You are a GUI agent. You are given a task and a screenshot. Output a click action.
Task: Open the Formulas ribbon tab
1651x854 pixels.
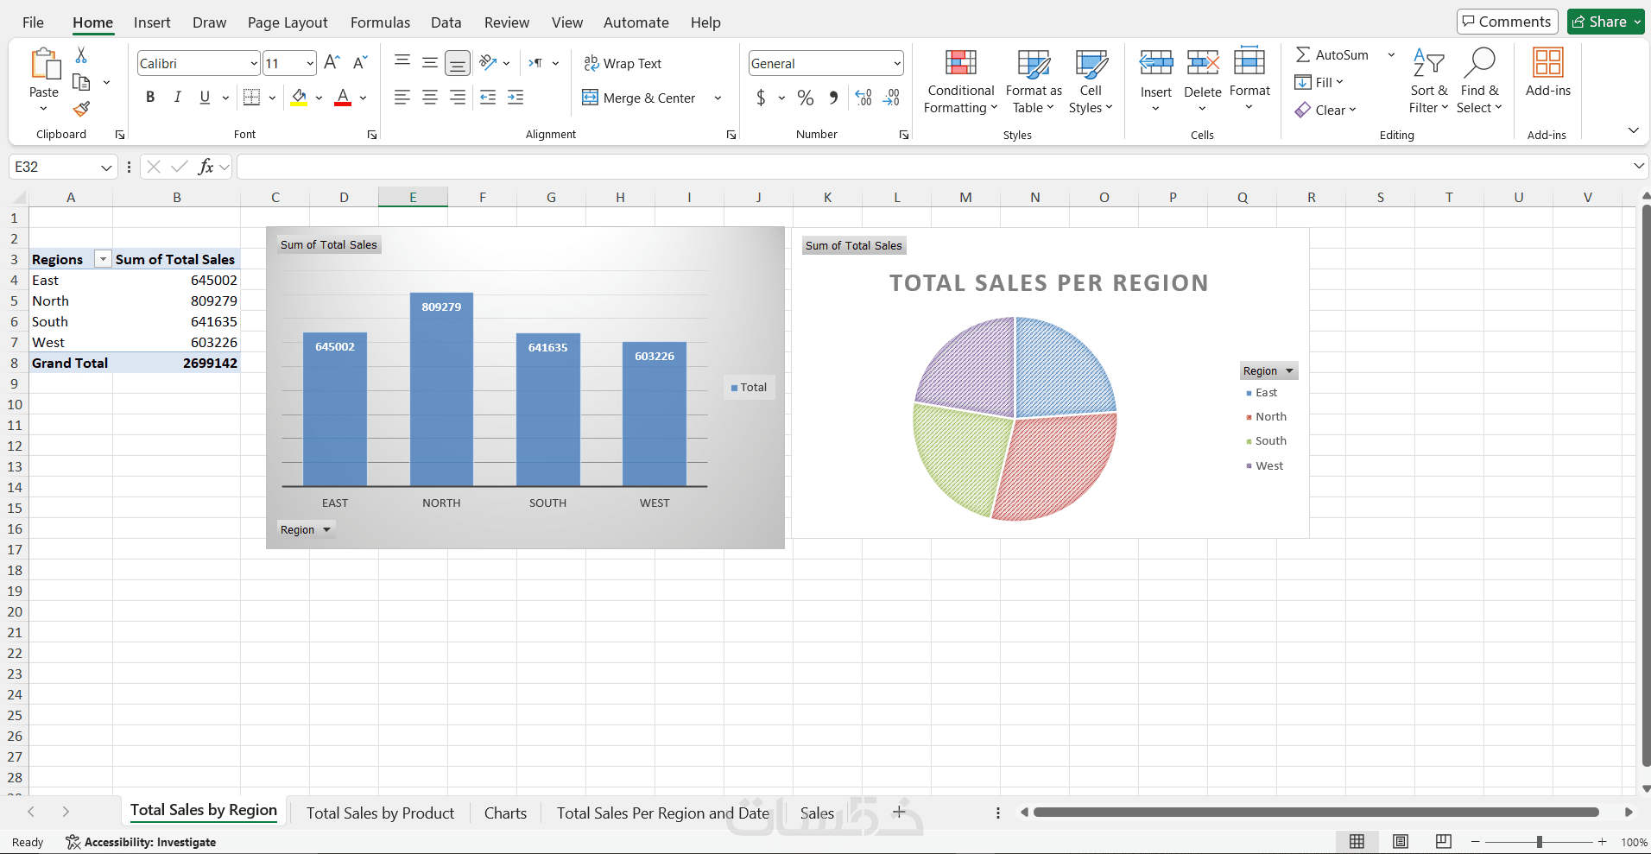click(x=380, y=22)
